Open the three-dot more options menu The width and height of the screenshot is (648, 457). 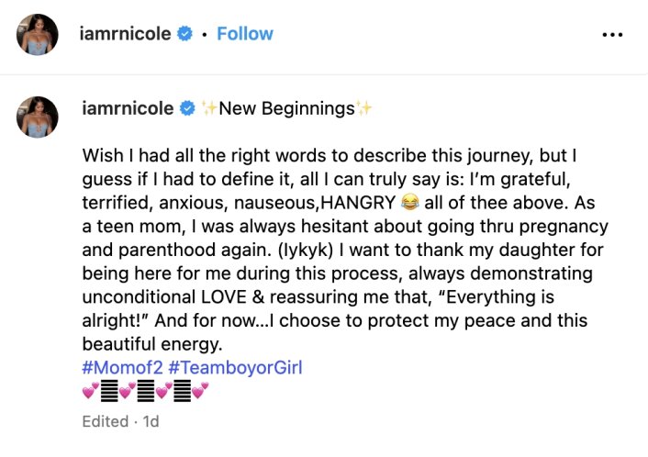612,34
